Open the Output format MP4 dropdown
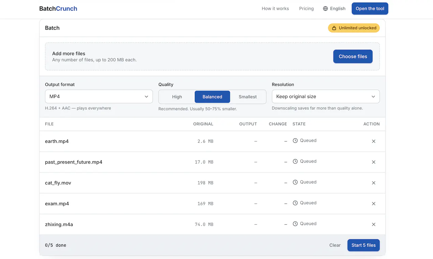Image resolution: width=433 pixels, height=259 pixels. (x=99, y=96)
